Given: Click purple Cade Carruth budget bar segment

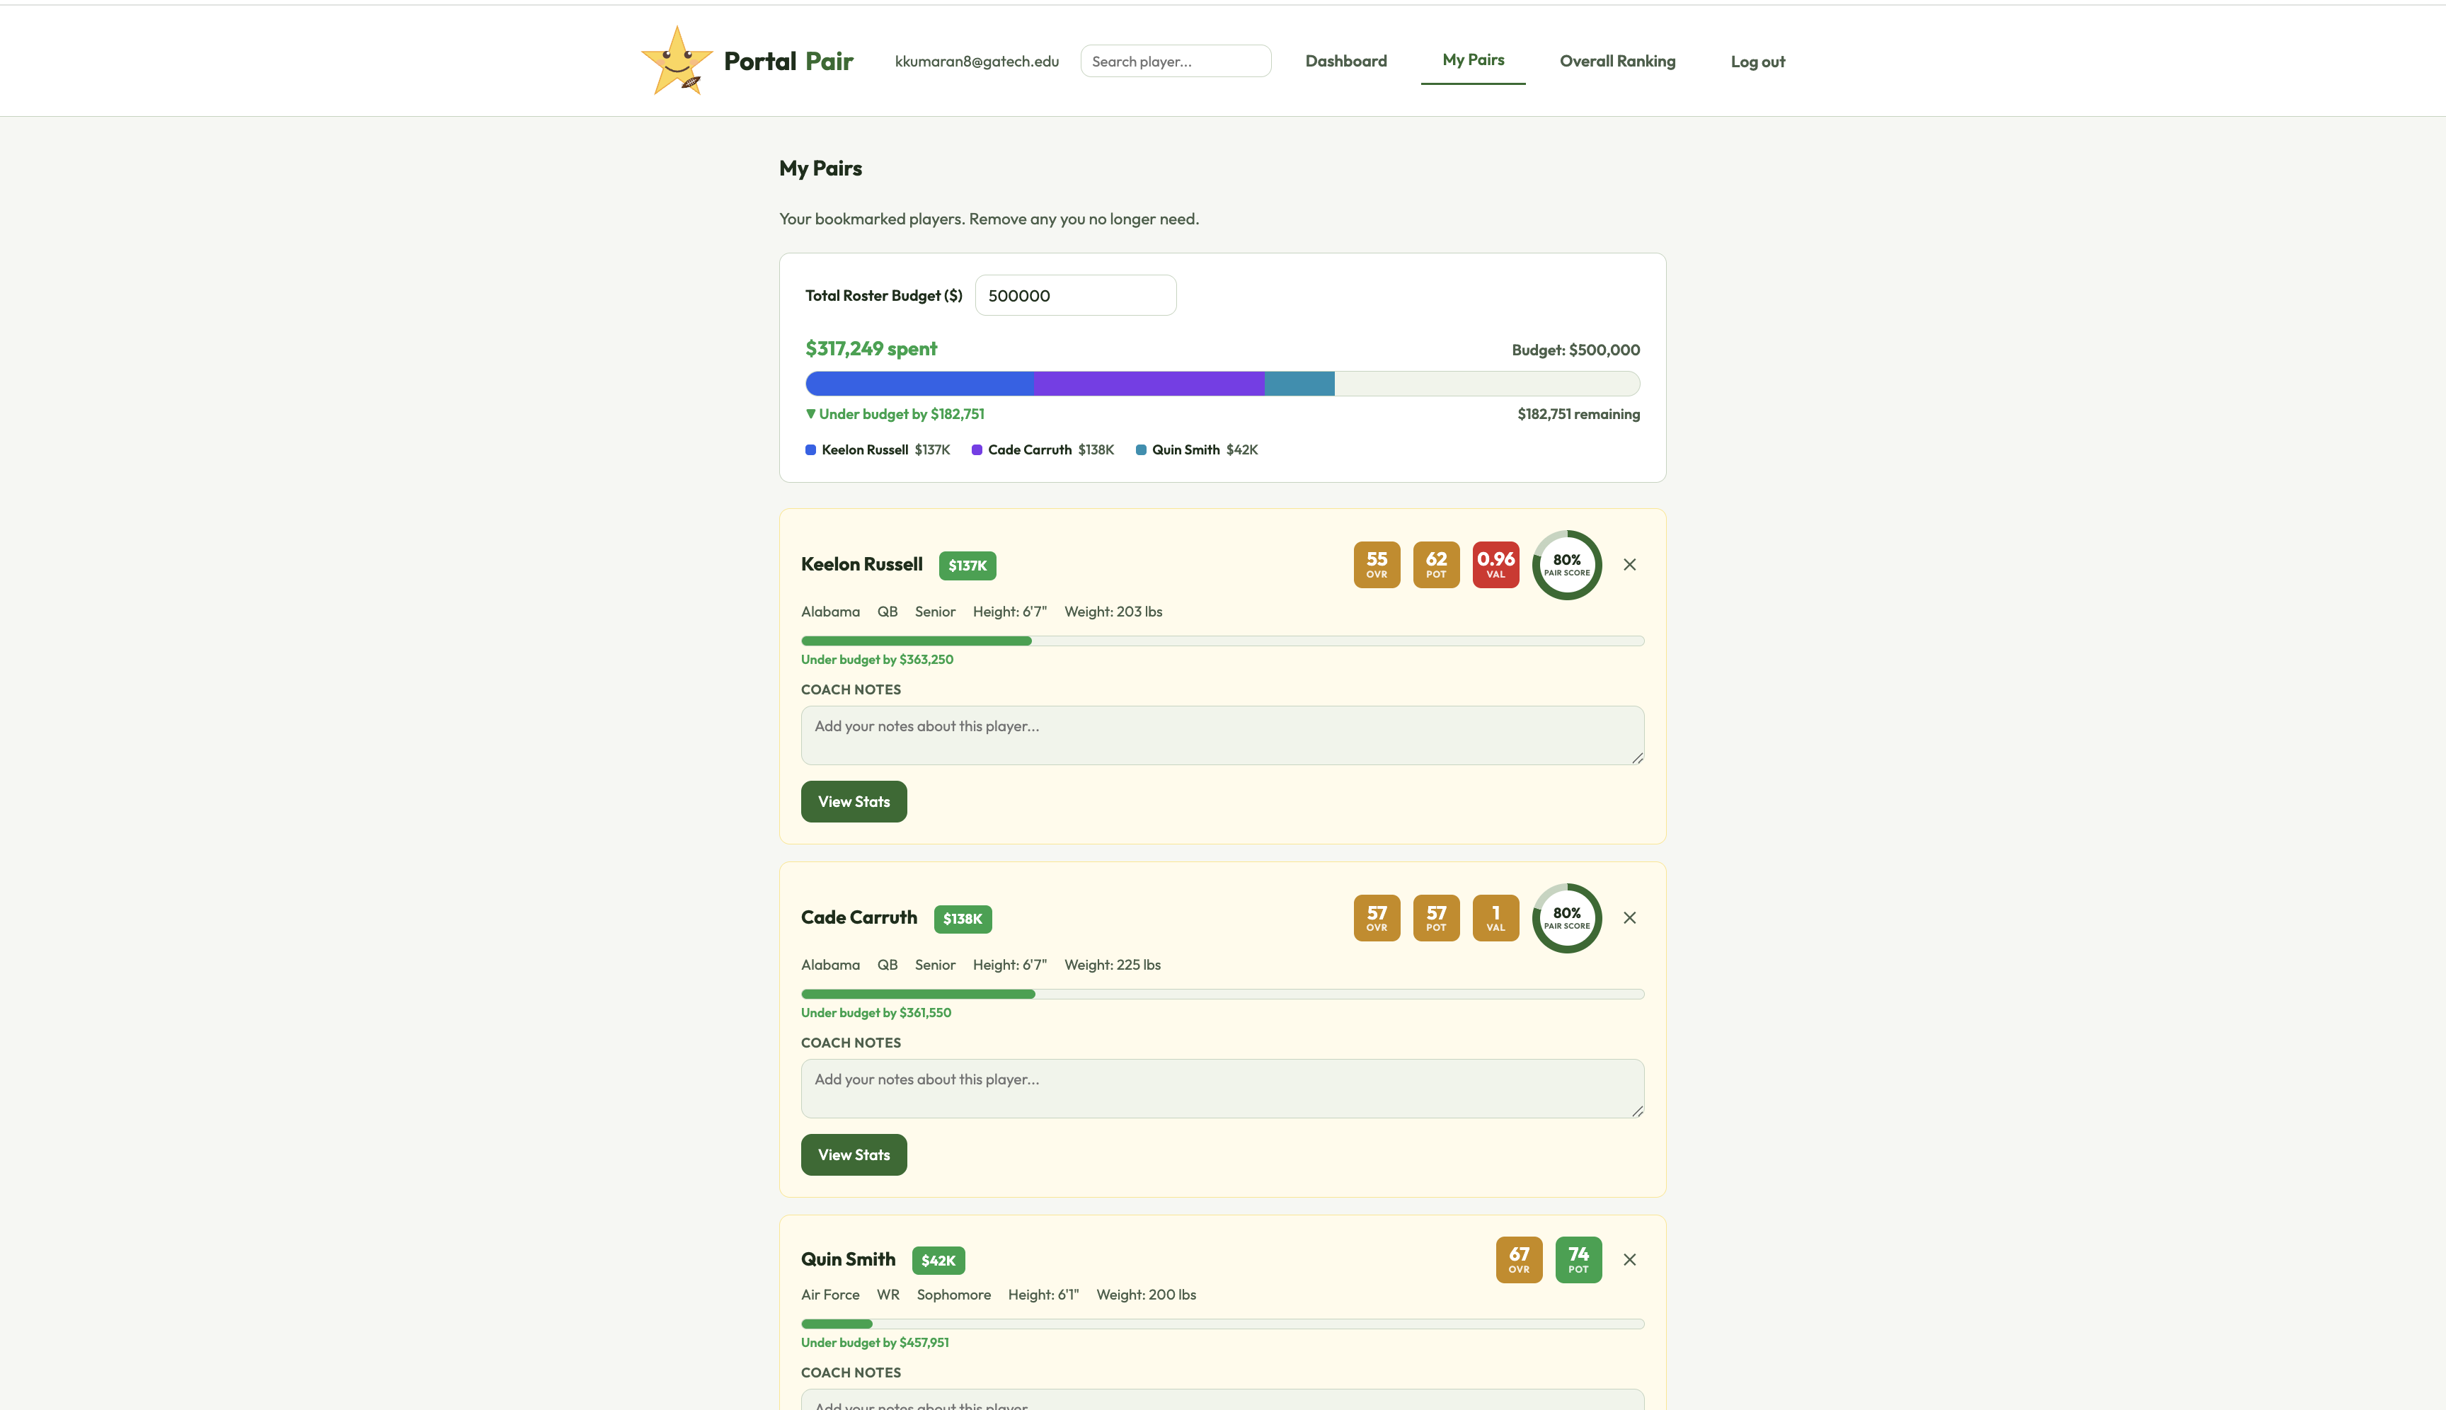Looking at the screenshot, I should pos(1149,384).
